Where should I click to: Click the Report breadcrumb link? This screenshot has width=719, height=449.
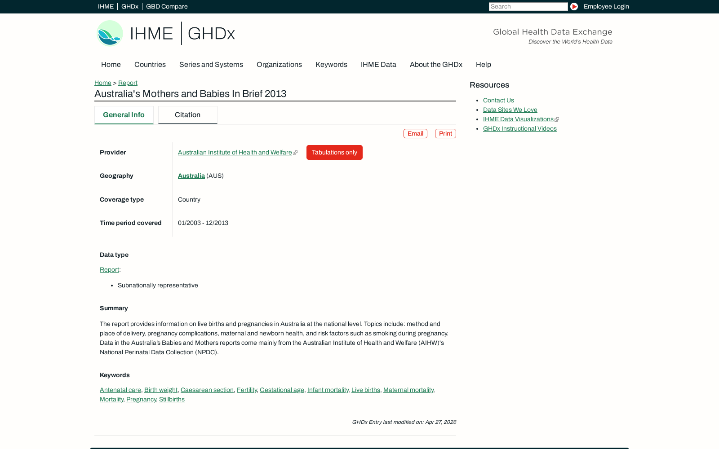tap(128, 83)
